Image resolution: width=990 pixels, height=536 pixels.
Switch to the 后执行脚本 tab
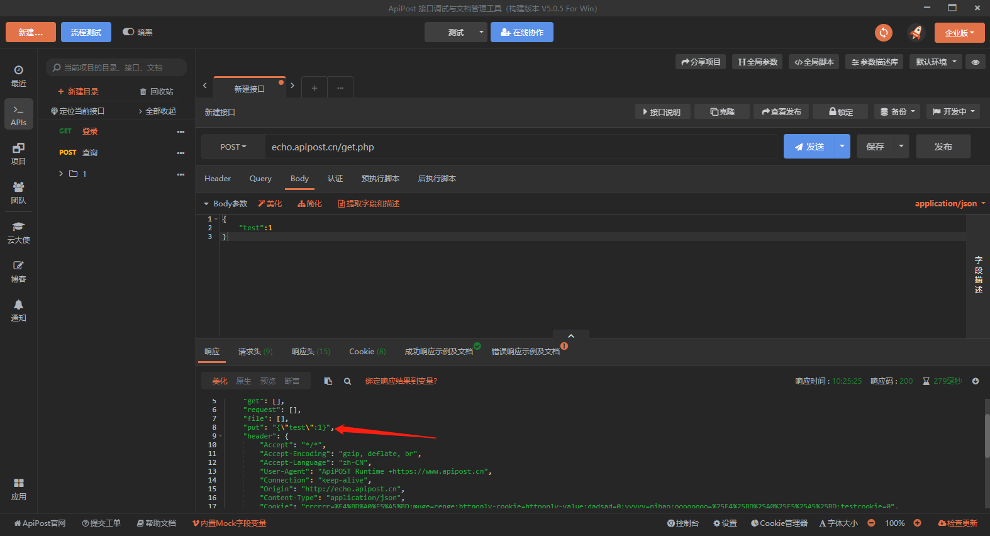pos(437,179)
